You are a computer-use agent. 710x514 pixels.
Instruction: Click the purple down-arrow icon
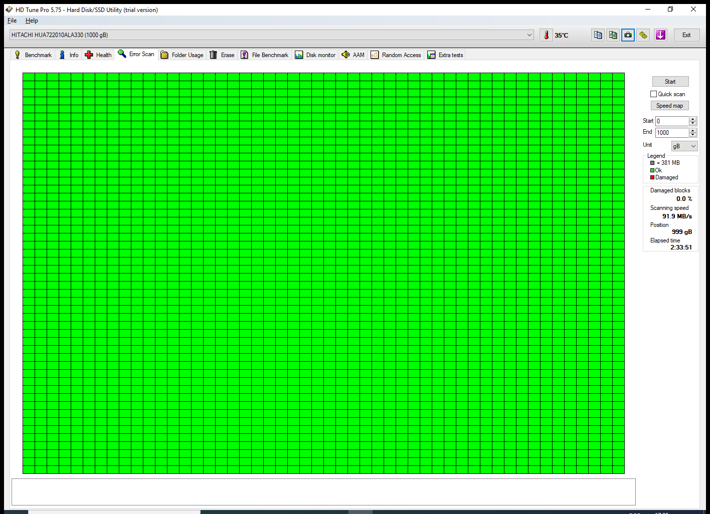point(660,35)
